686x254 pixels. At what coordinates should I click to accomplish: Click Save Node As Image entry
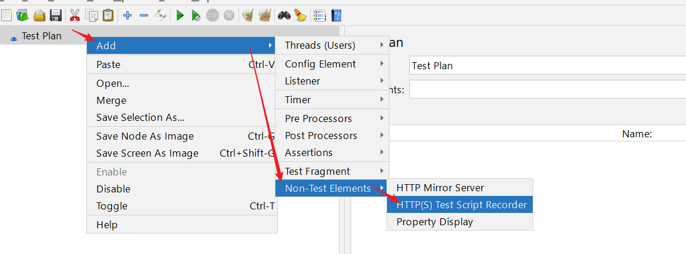pos(145,136)
